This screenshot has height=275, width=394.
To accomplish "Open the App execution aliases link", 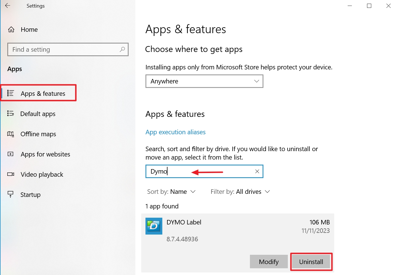I will click(x=176, y=132).
